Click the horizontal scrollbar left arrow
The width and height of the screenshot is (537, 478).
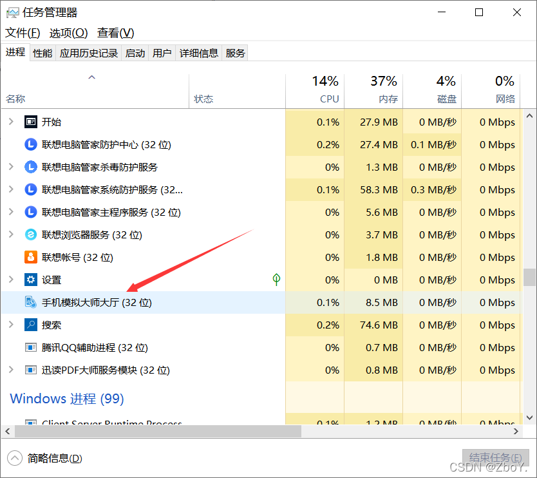click(x=8, y=432)
